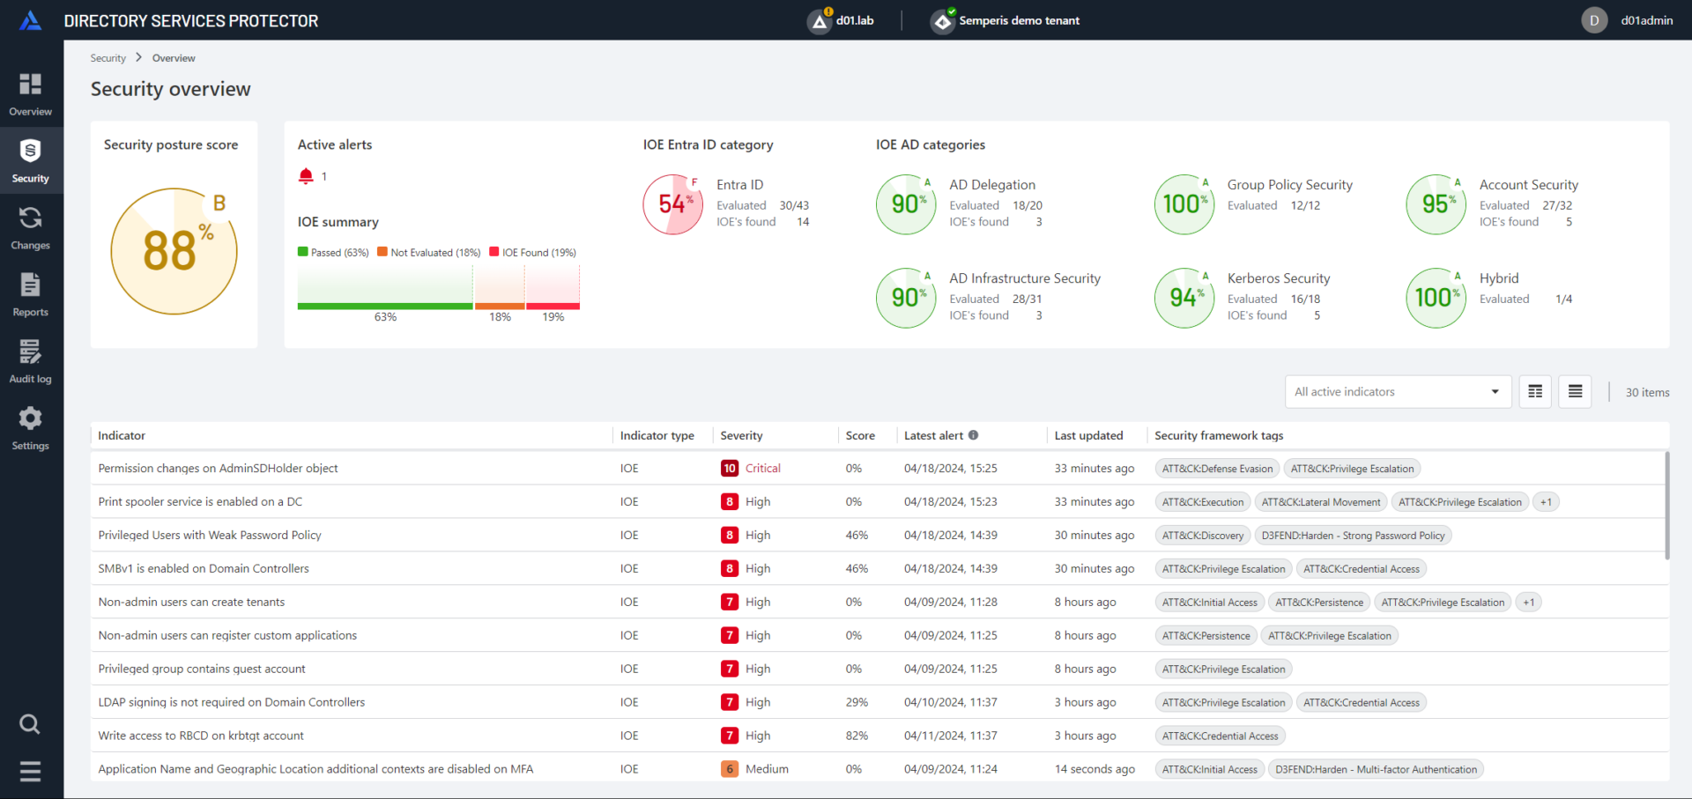Open search with the magnifier icon

(30, 724)
